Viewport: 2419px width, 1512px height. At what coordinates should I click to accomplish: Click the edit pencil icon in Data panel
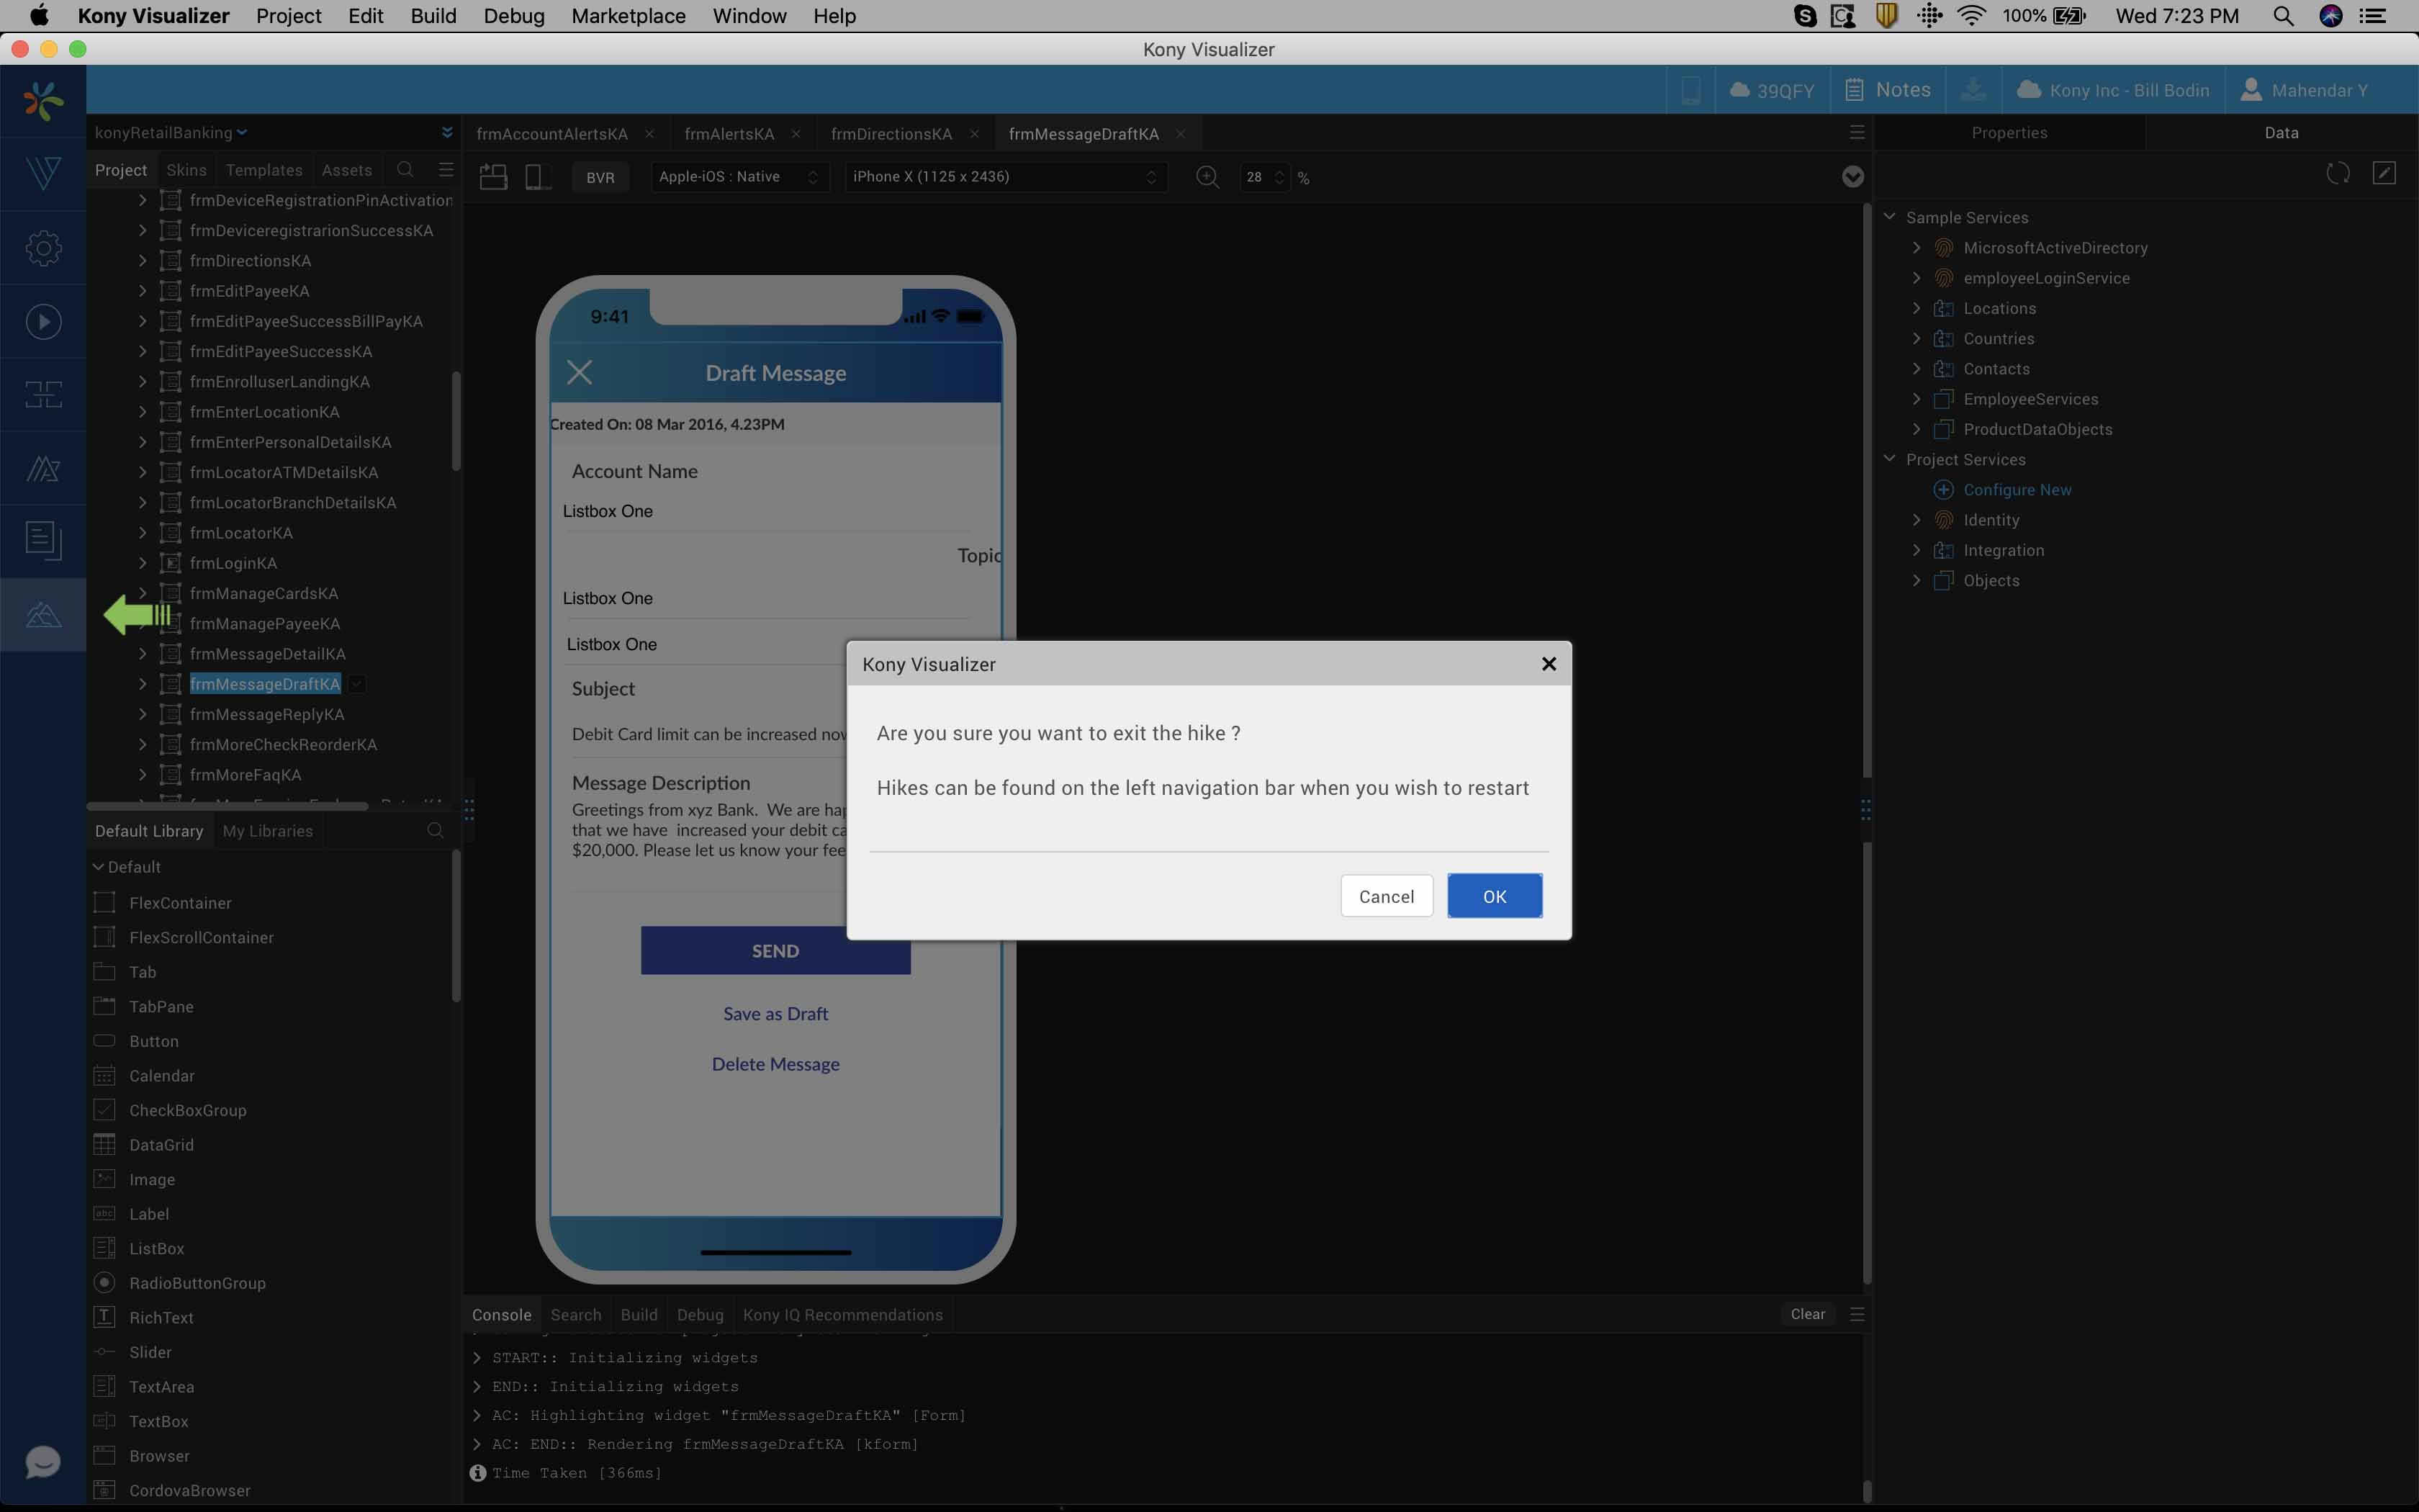click(x=2384, y=173)
